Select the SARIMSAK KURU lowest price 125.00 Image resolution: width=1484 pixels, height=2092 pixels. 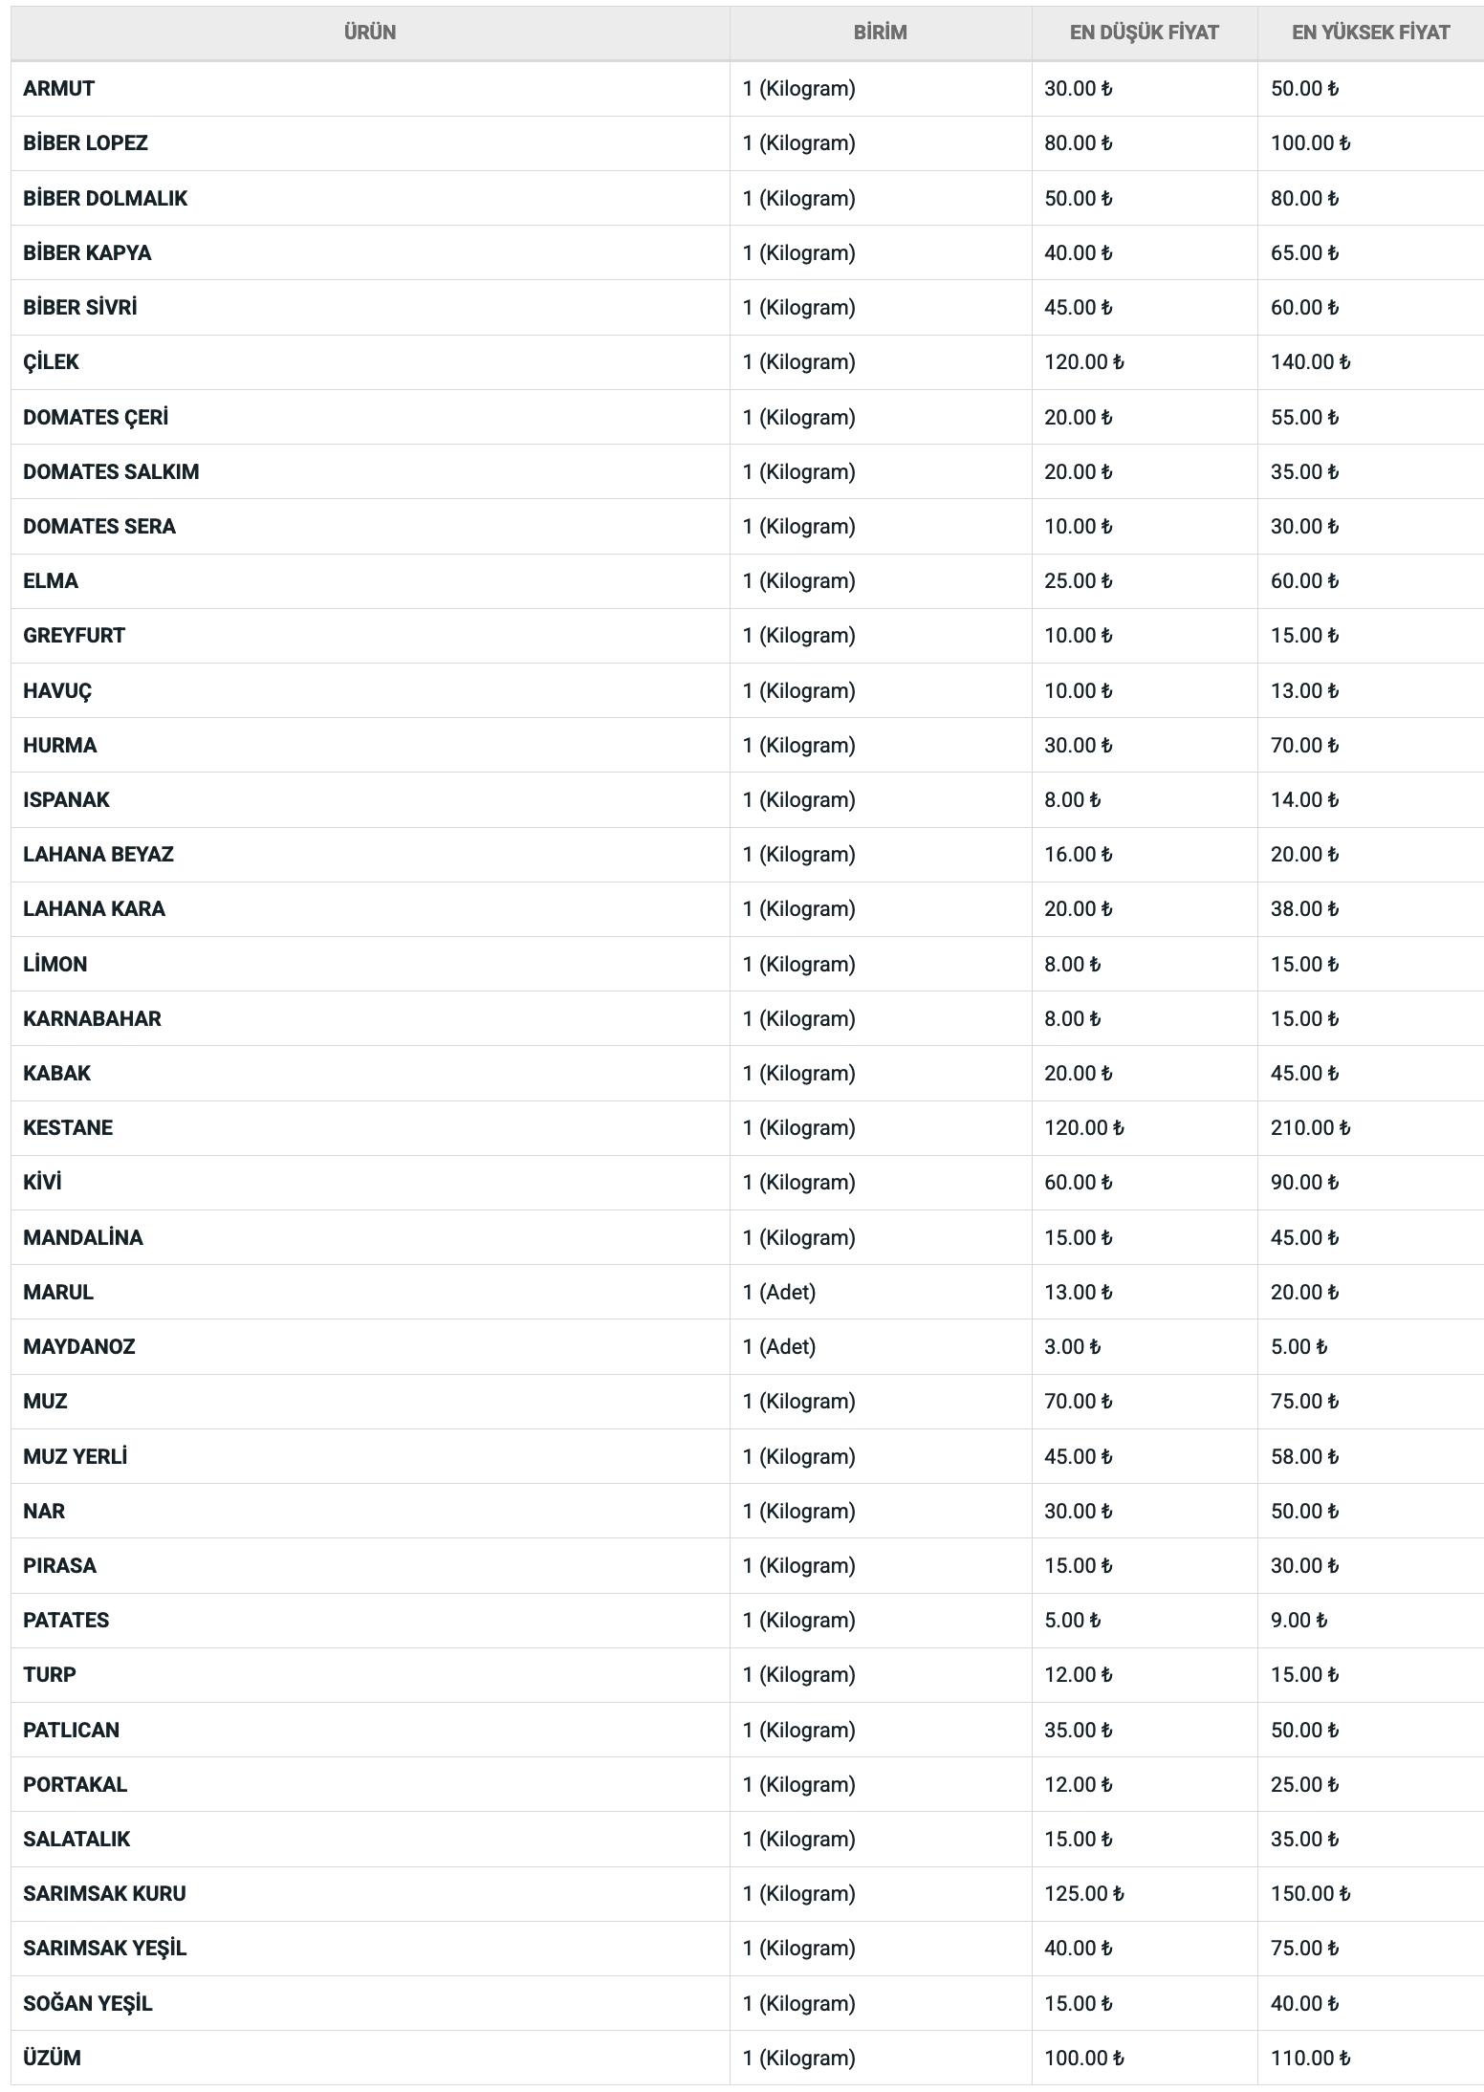(1083, 1894)
